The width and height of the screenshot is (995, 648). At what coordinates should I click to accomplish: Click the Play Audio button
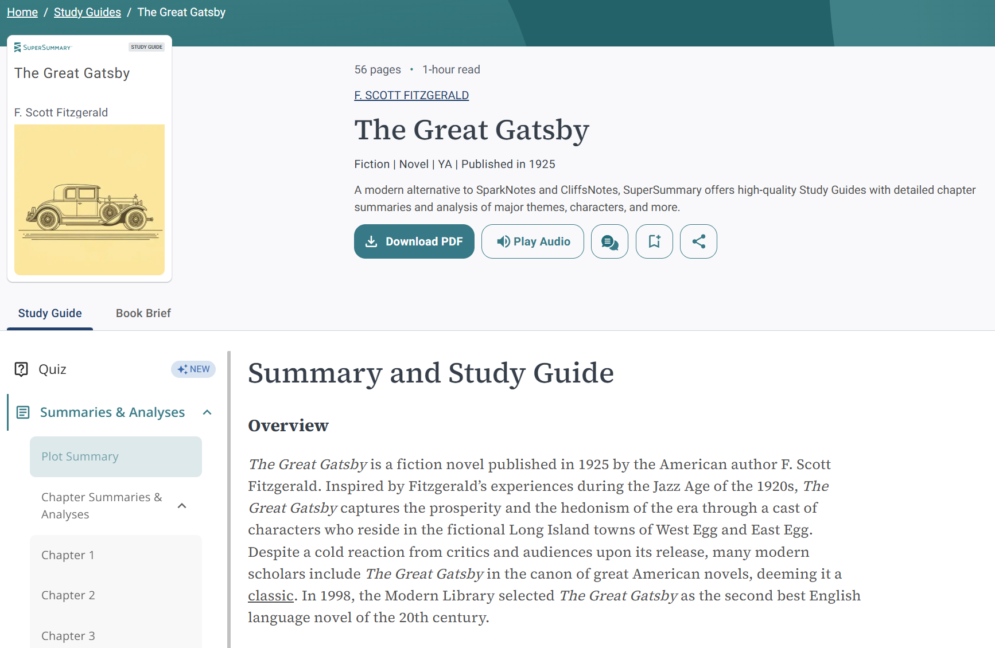[533, 241]
